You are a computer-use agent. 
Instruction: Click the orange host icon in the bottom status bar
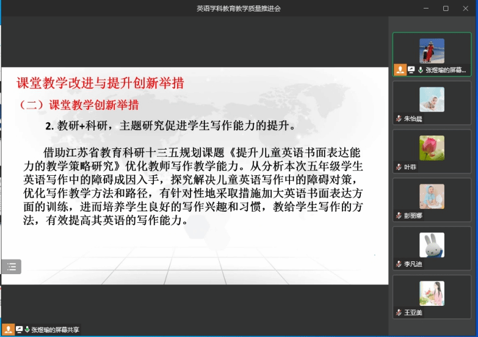coord(8,330)
